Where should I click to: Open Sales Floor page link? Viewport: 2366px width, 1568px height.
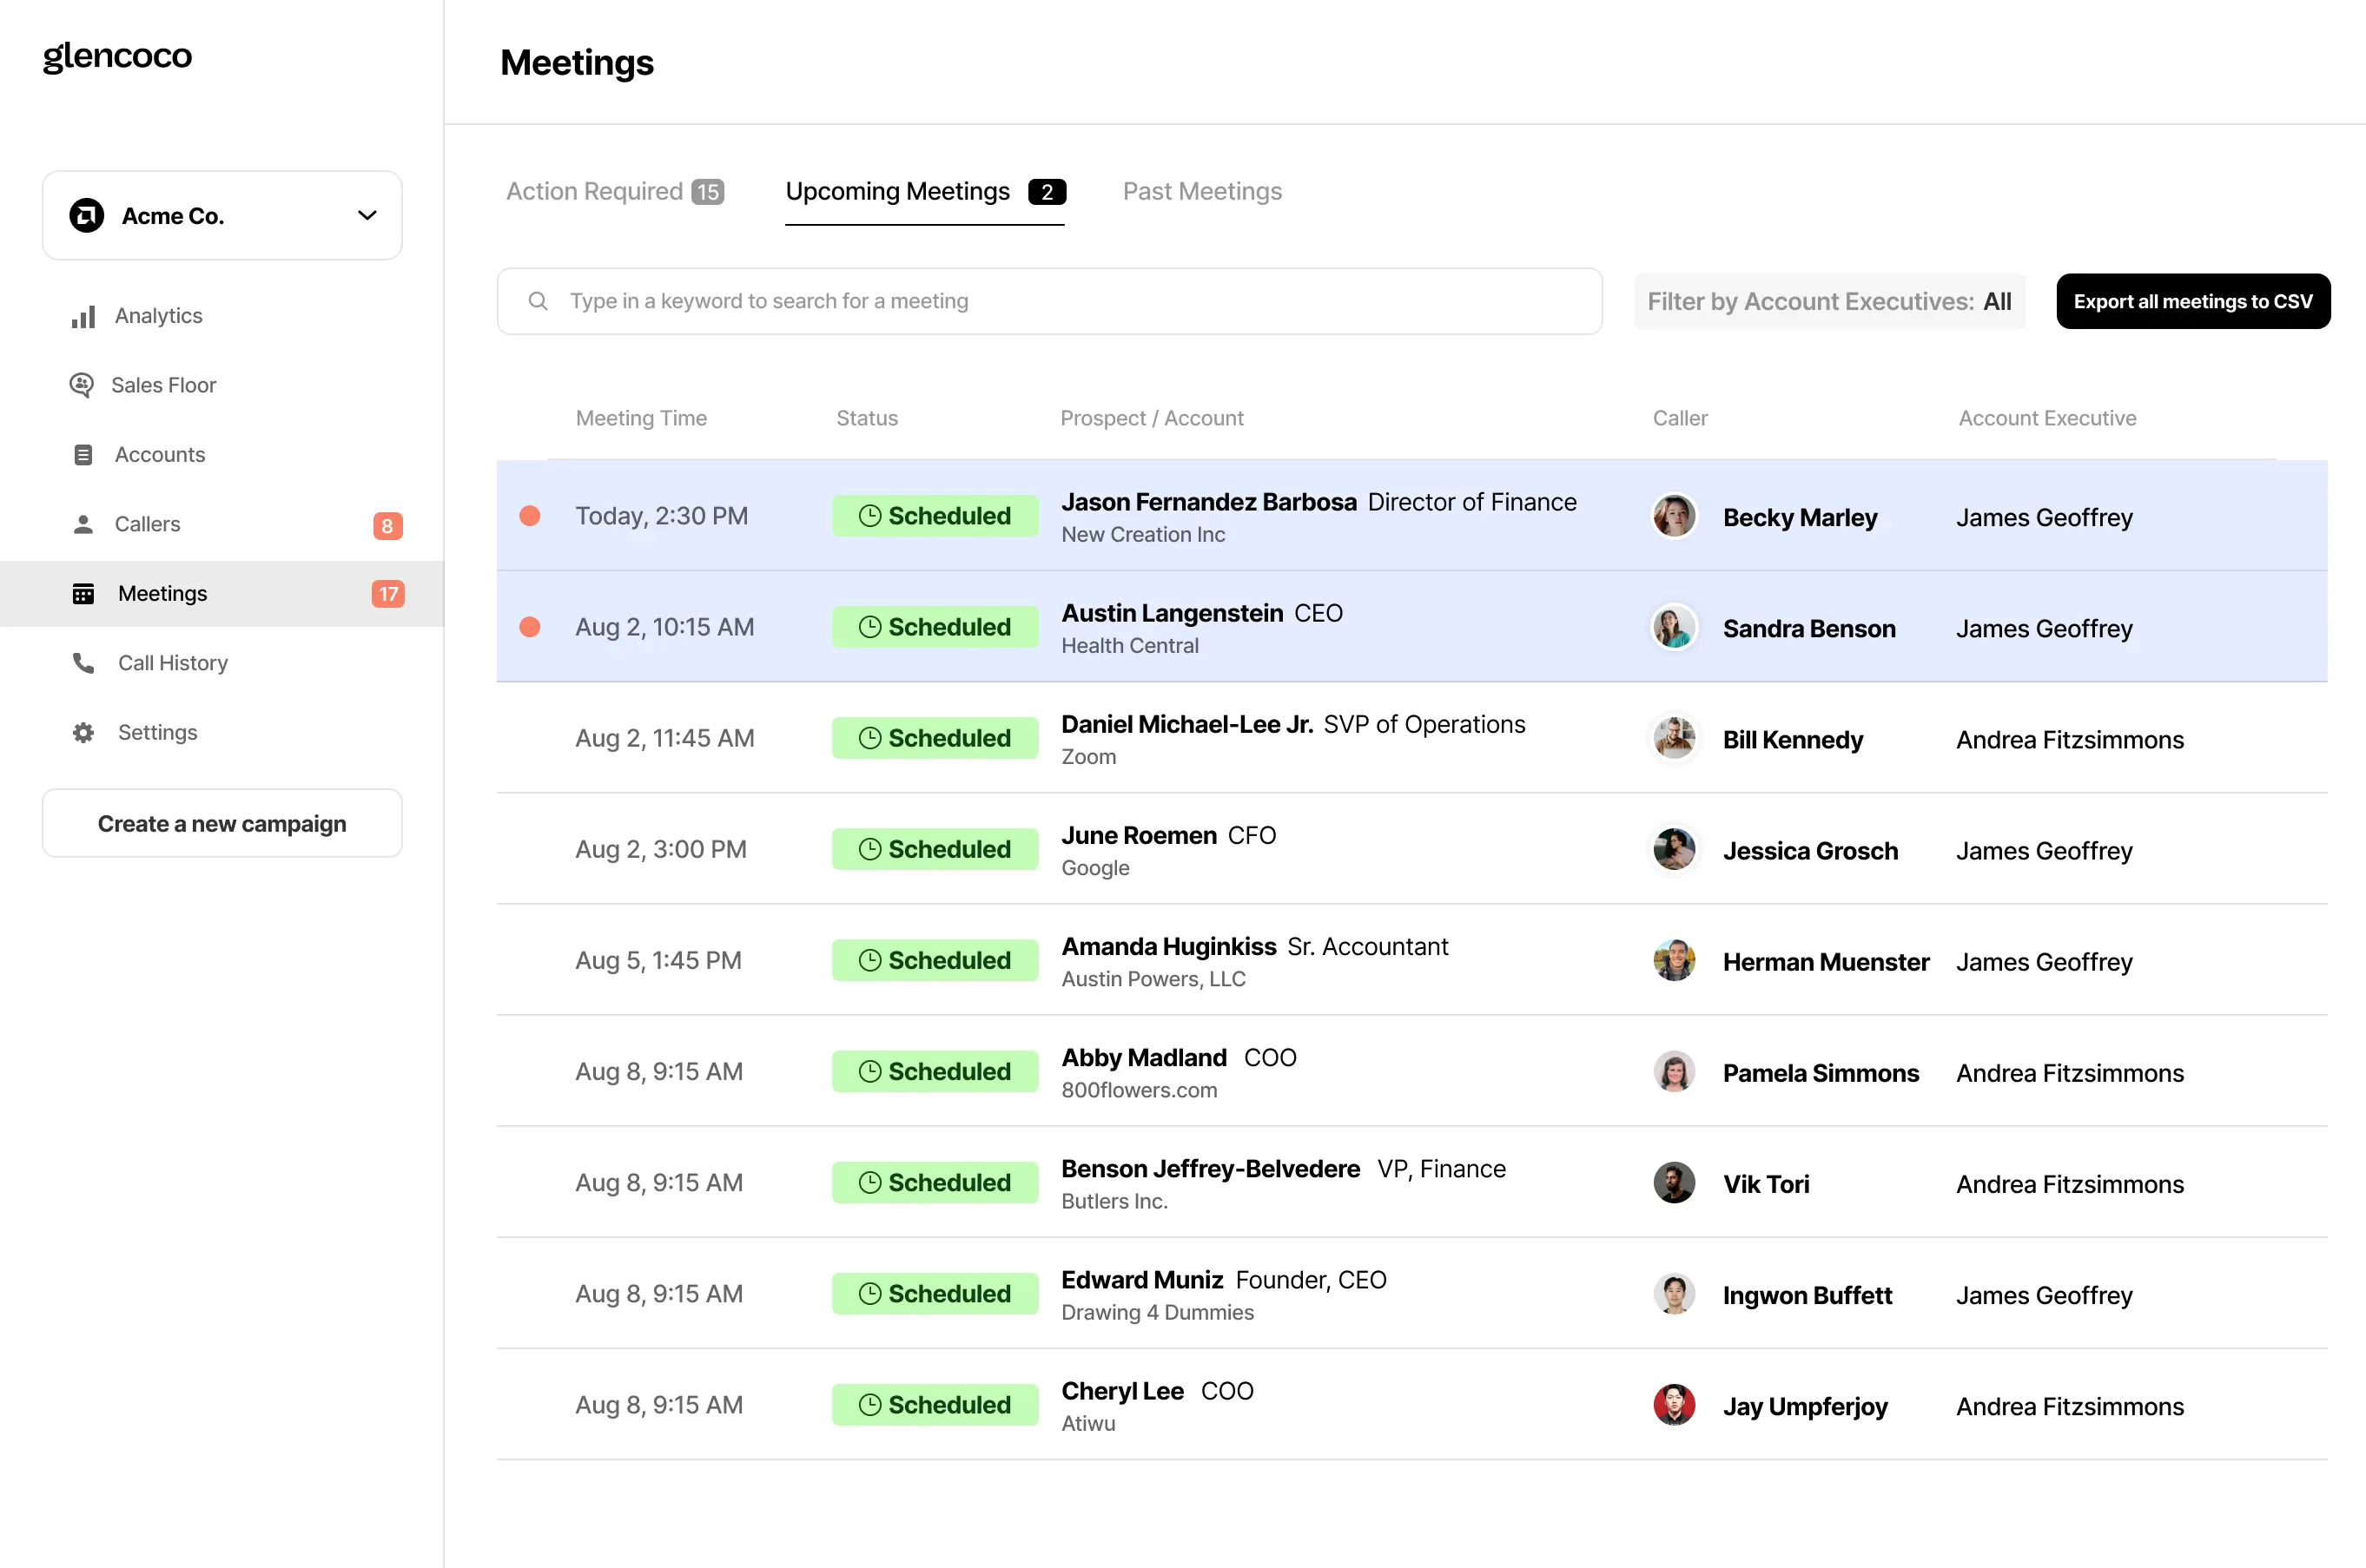[x=163, y=385]
